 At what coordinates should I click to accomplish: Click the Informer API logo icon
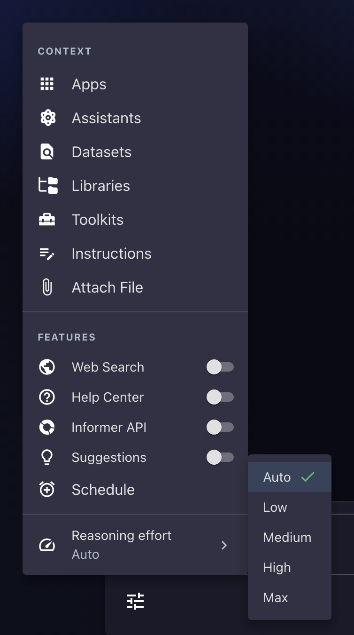47,427
